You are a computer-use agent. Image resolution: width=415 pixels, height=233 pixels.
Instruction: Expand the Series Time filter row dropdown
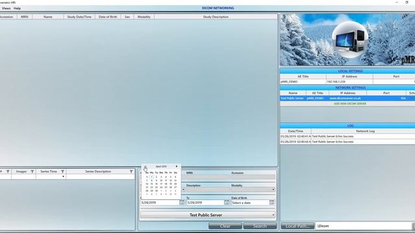[x=63, y=177]
